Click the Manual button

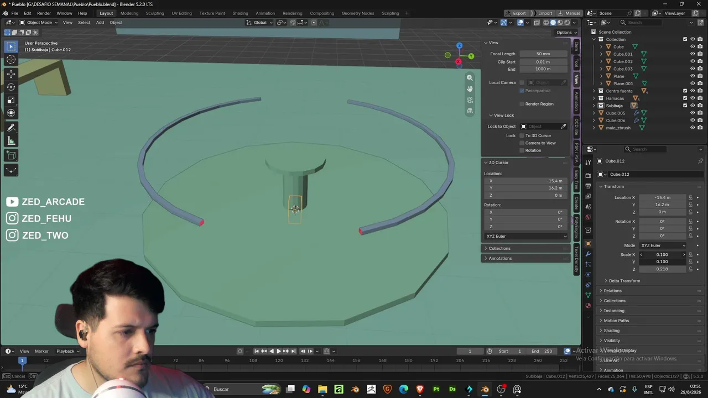coord(569,13)
